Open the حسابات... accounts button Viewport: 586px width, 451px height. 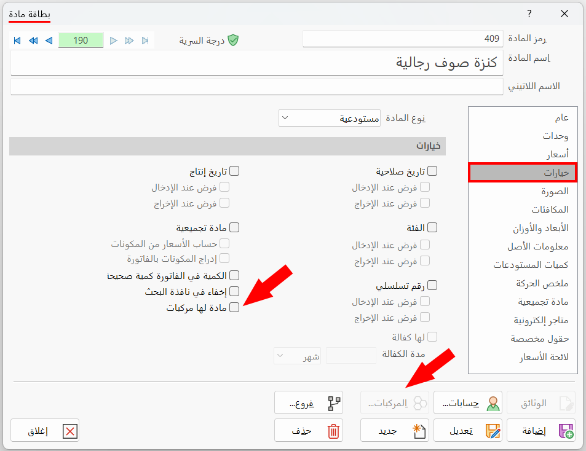pyautogui.click(x=467, y=403)
